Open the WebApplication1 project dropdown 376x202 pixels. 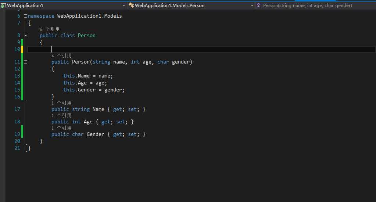pyautogui.click(x=63, y=5)
